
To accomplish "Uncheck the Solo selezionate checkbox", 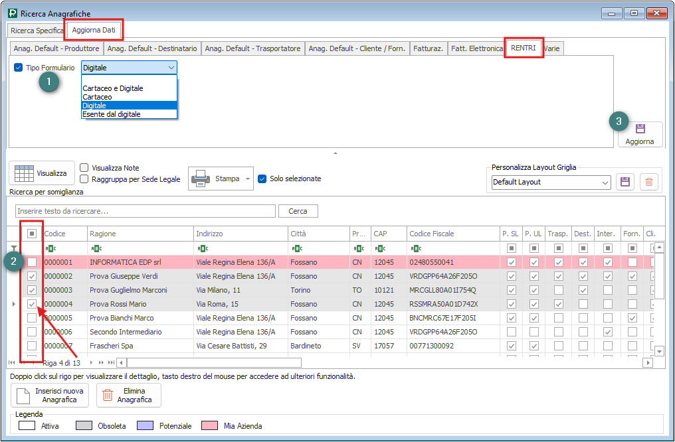I will pyautogui.click(x=262, y=179).
